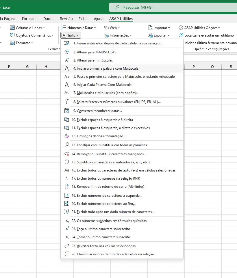The height and width of the screenshot is (278, 237).
Task: Expand the Objetos e Comentários menu
Action: click(x=32, y=35)
